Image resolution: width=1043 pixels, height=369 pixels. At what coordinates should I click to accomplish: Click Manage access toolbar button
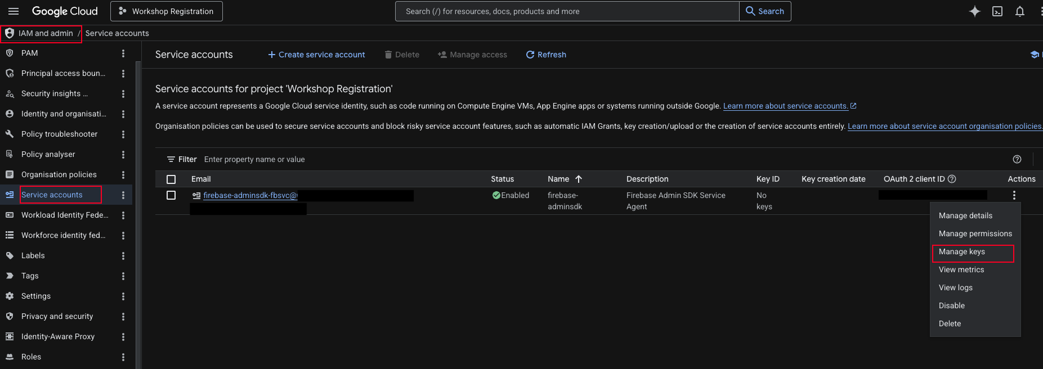tap(472, 55)
